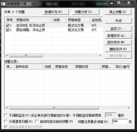Minimize the 本地预警交易 window
Viewport: 137px width, 132px height.
(x=112, y=3)
